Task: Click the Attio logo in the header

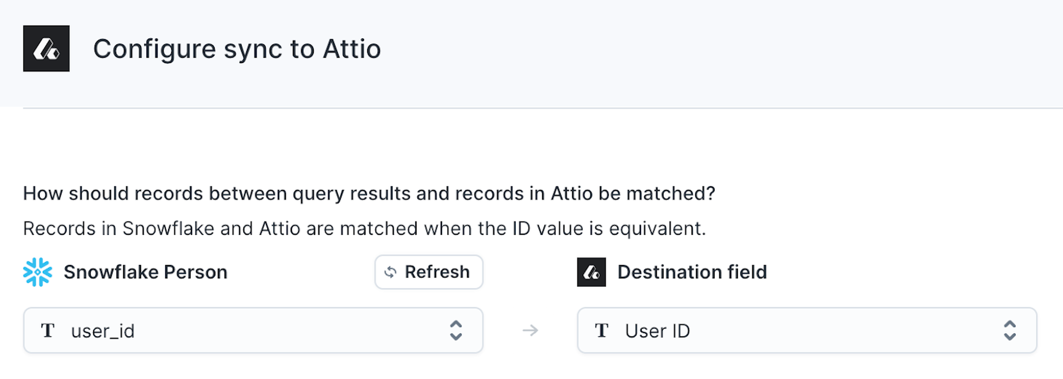Action: point(46,49)
